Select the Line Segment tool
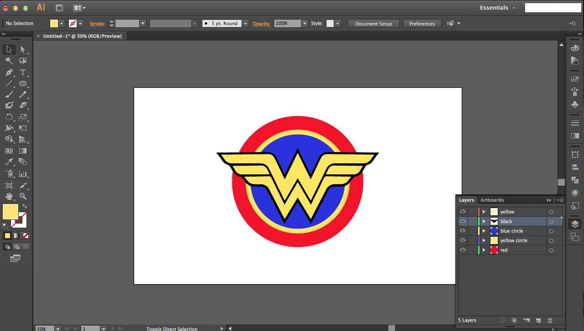Viewport: 584px width, 331px height. (x=9, y=83)
